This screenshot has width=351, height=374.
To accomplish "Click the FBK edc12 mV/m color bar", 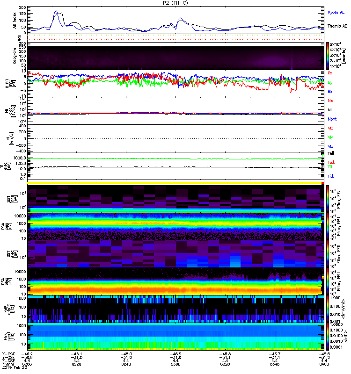I will pyautogui.click(x=328, y=309).
